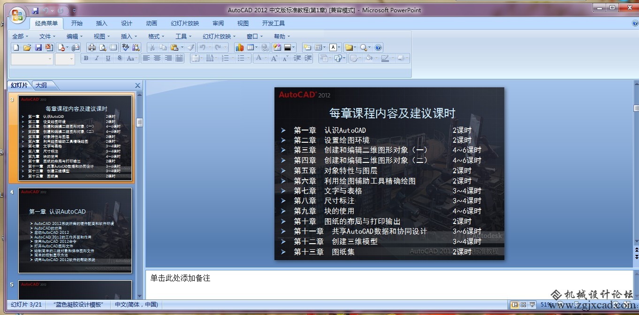Click 中文(简体，中国) language in status bar
The width and height of the screenshot is (639, 315).
(137, 305)
